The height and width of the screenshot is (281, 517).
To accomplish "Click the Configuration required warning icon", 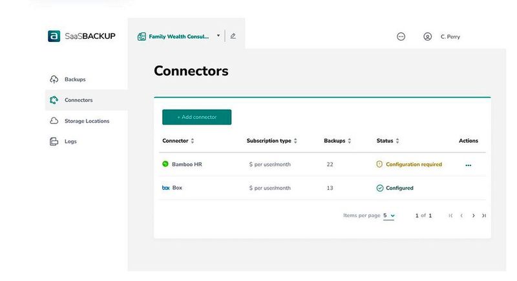I will (379, 164).
